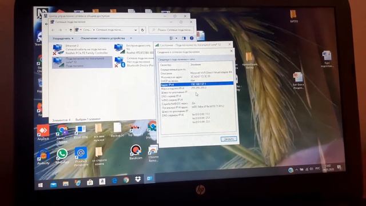366x206 pixels.
Task: Select the Bluetooth network connection adapter
Action: [x=134, y=62]
